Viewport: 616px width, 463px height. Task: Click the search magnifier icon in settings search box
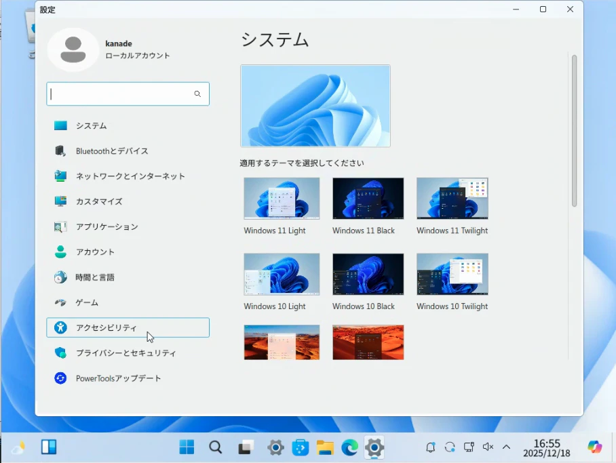[197, 94]
